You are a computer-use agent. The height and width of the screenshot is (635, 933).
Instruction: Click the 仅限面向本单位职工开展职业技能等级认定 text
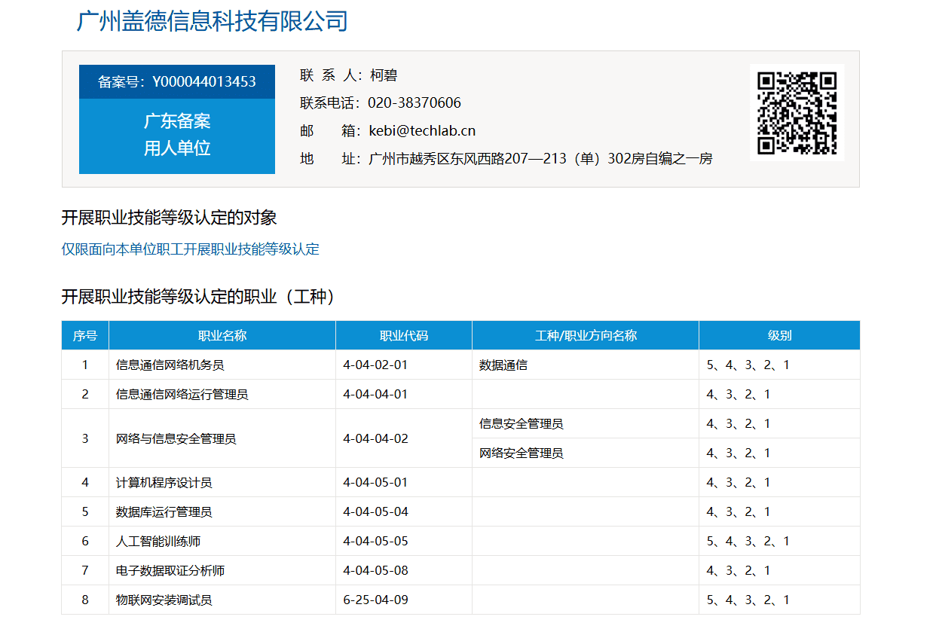[190, 249]
